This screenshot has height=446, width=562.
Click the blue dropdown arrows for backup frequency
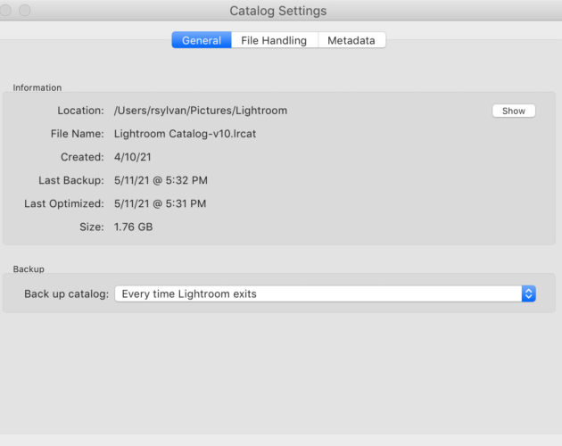click(528, 294)
